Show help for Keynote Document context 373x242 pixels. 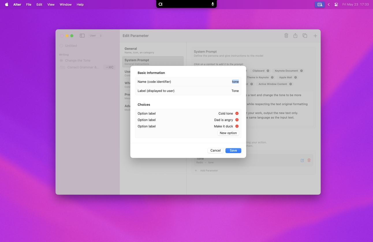click(301, 71)
